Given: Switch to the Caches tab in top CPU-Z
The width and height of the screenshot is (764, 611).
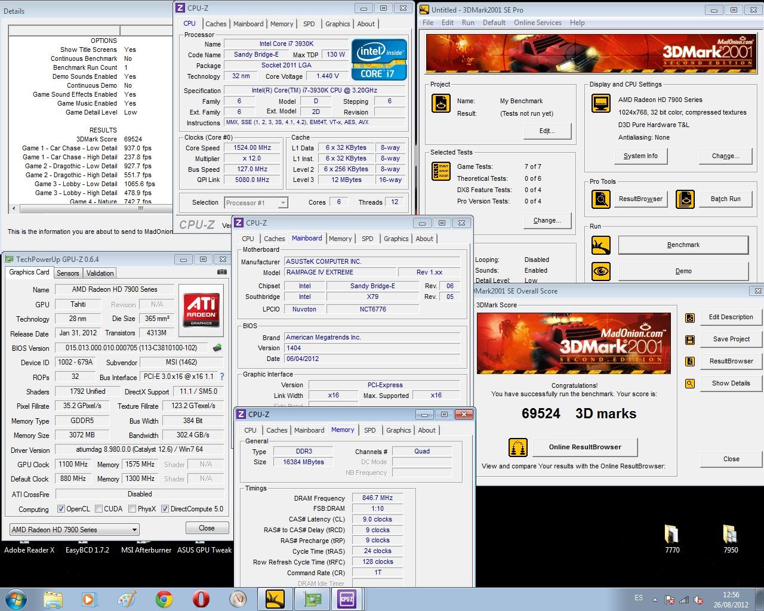Looking at the screenshot, I should tap(215, 24).
